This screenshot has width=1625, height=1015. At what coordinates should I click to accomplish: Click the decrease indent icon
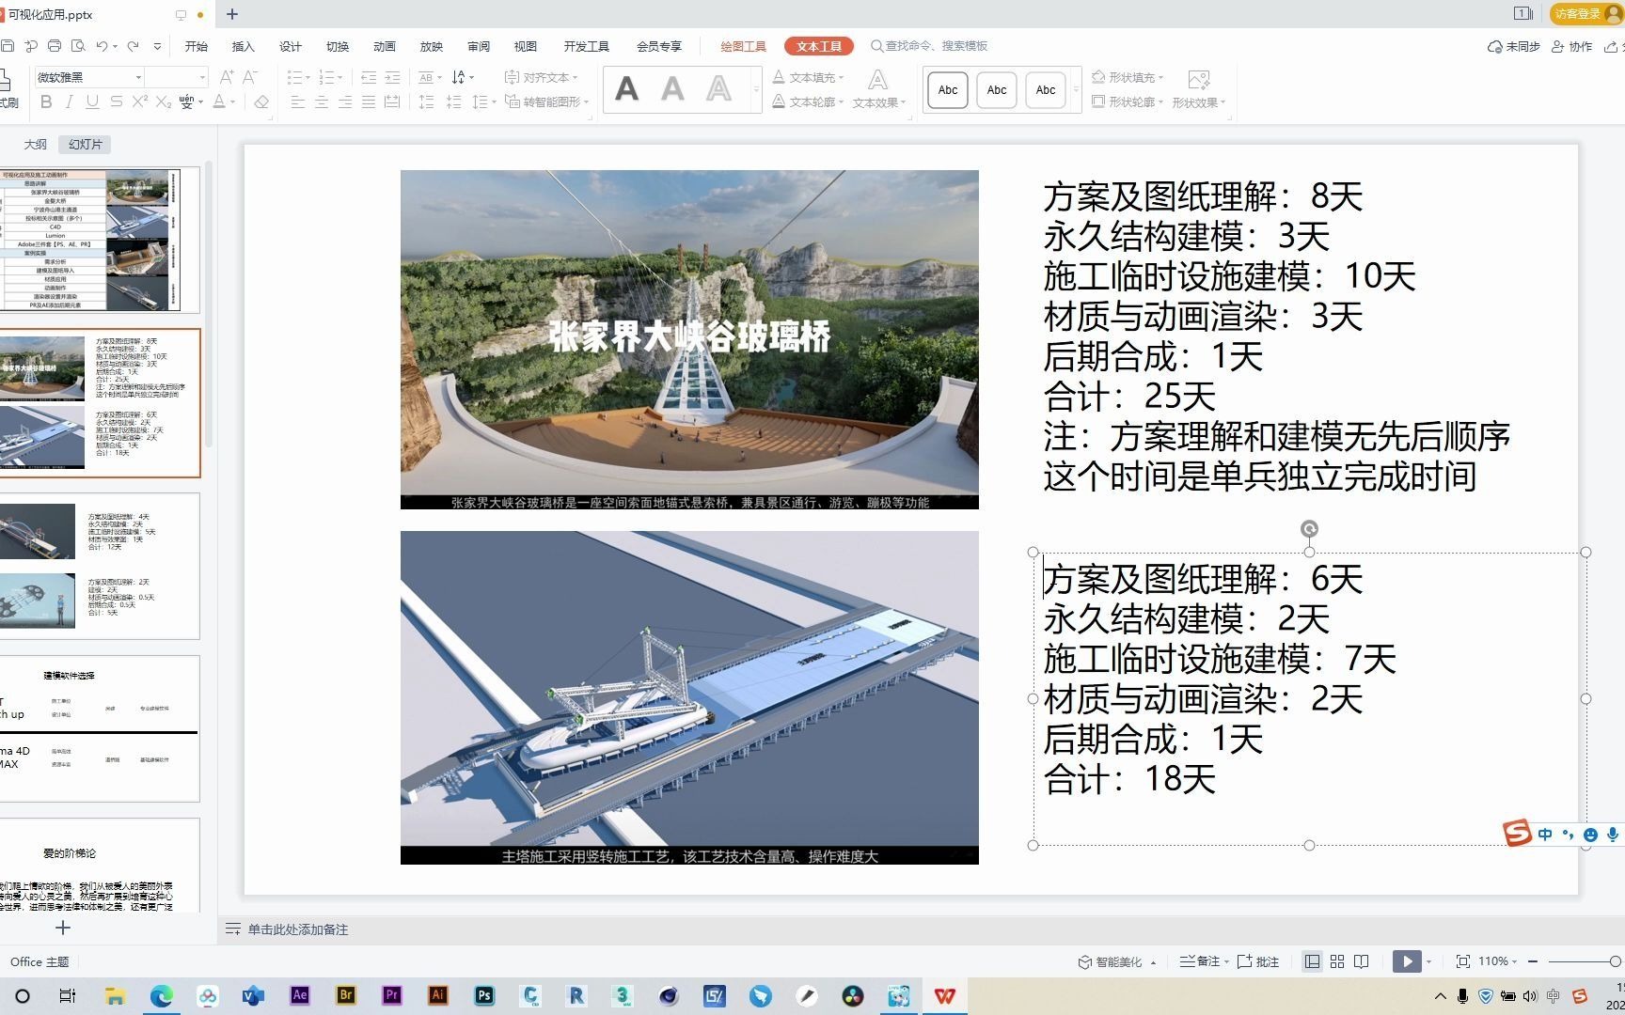369,77
